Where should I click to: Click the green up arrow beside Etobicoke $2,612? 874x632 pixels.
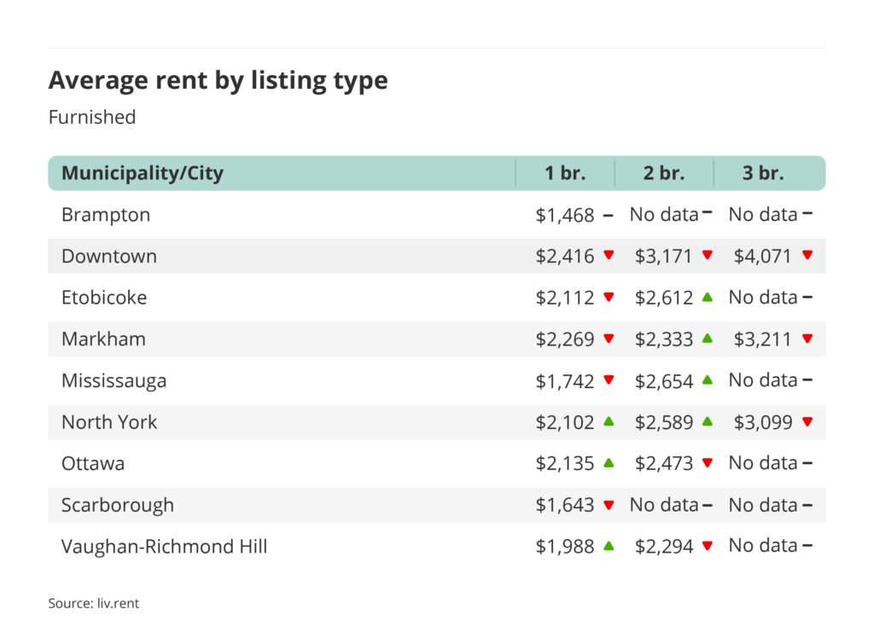[707, 297]
